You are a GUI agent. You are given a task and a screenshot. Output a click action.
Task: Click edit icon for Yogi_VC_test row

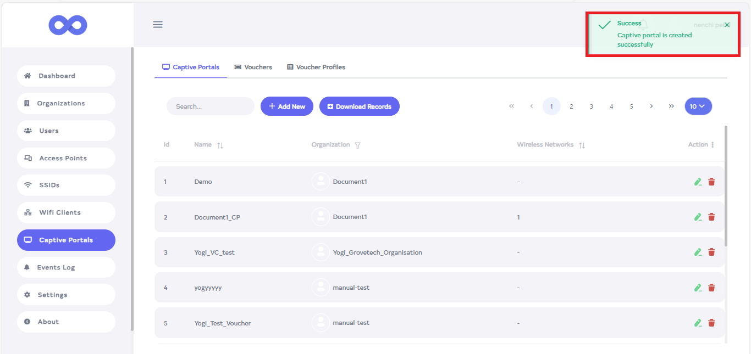pyautogui.click(x=698, y=252)
